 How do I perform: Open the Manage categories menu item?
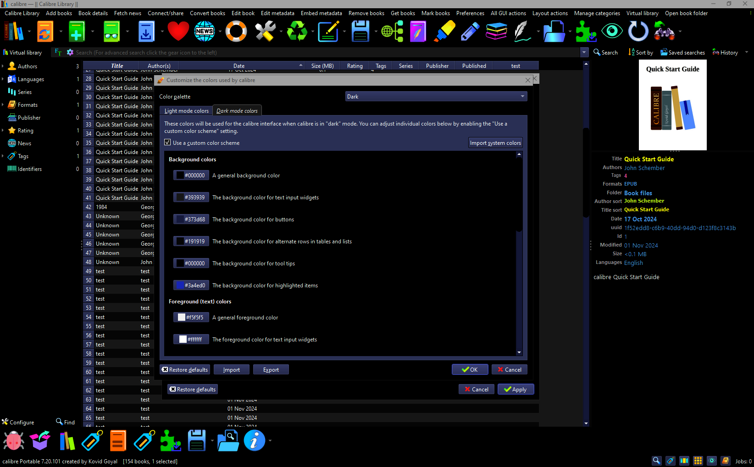tap(597, 13)
